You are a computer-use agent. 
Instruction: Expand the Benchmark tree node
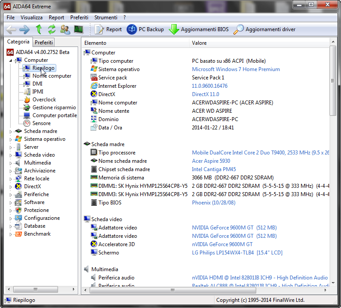coord(11,234)
